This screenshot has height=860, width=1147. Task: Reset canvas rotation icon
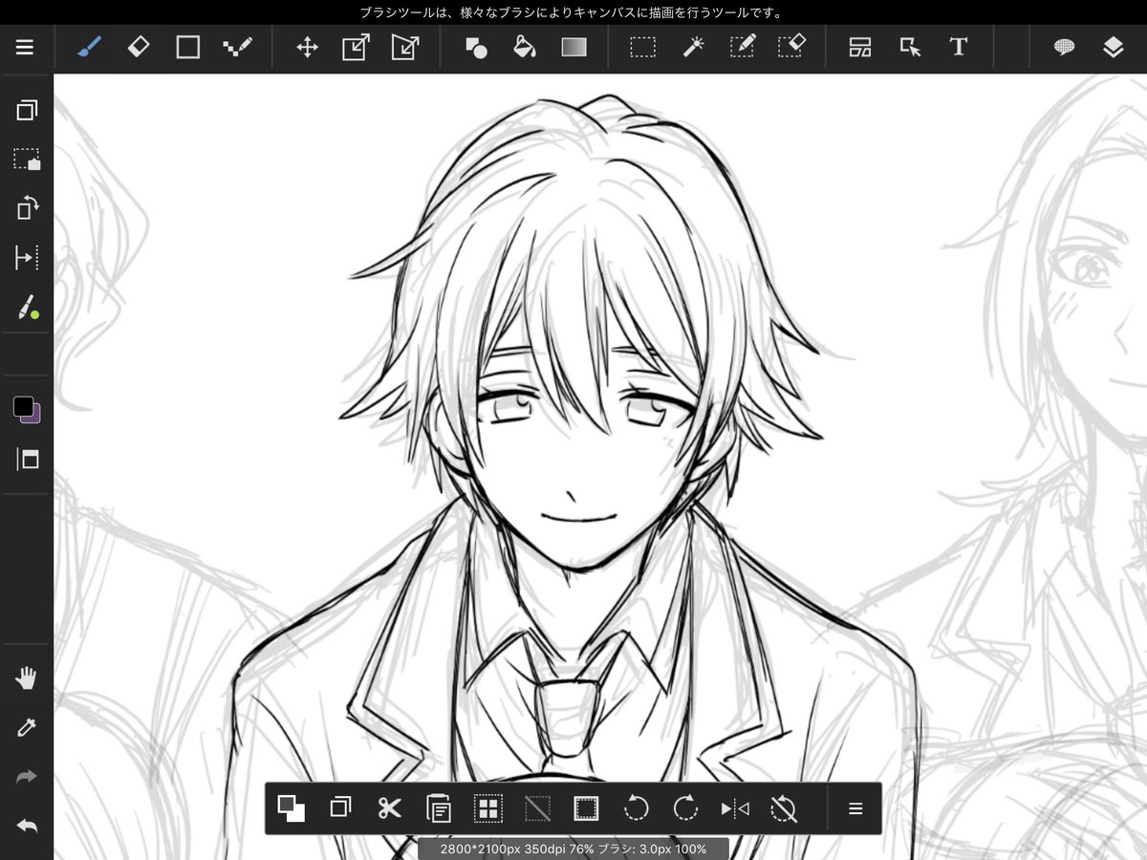coord(783,808)
